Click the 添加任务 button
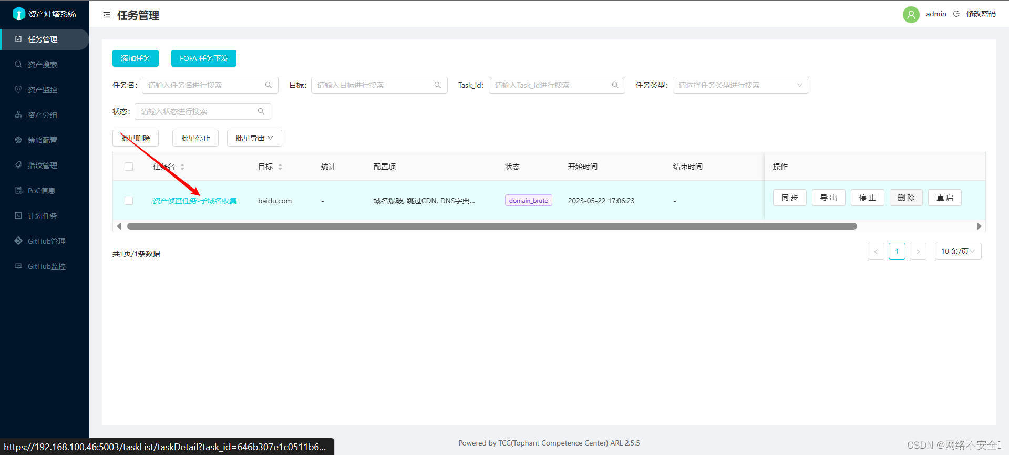1009x455 pixels. pyautogui.click(x=136, y=58)
